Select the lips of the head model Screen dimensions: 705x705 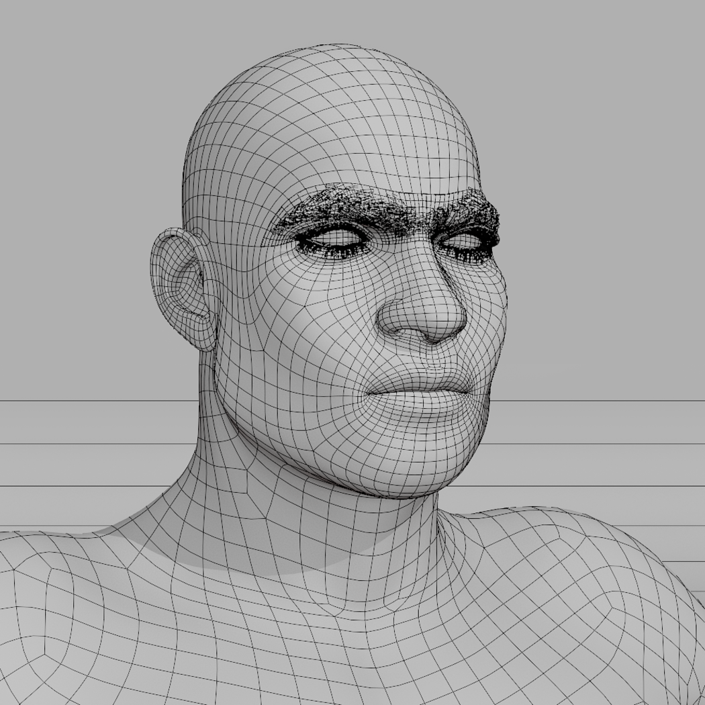coord(420,391)
